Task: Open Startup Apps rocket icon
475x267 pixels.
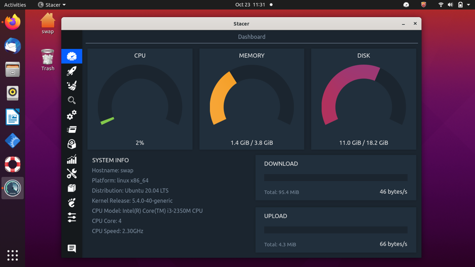Action: click(x=72, y=71)
